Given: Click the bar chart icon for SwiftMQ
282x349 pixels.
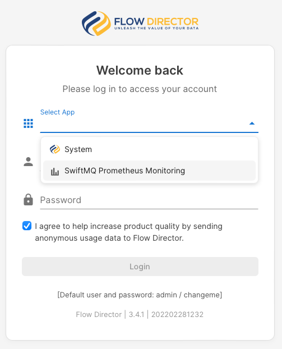Looking at the screenshot, I should (55, 171).
